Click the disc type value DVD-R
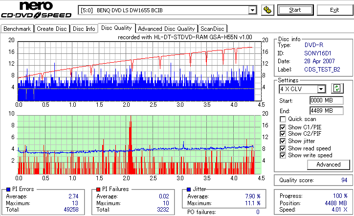 point(314,45)
